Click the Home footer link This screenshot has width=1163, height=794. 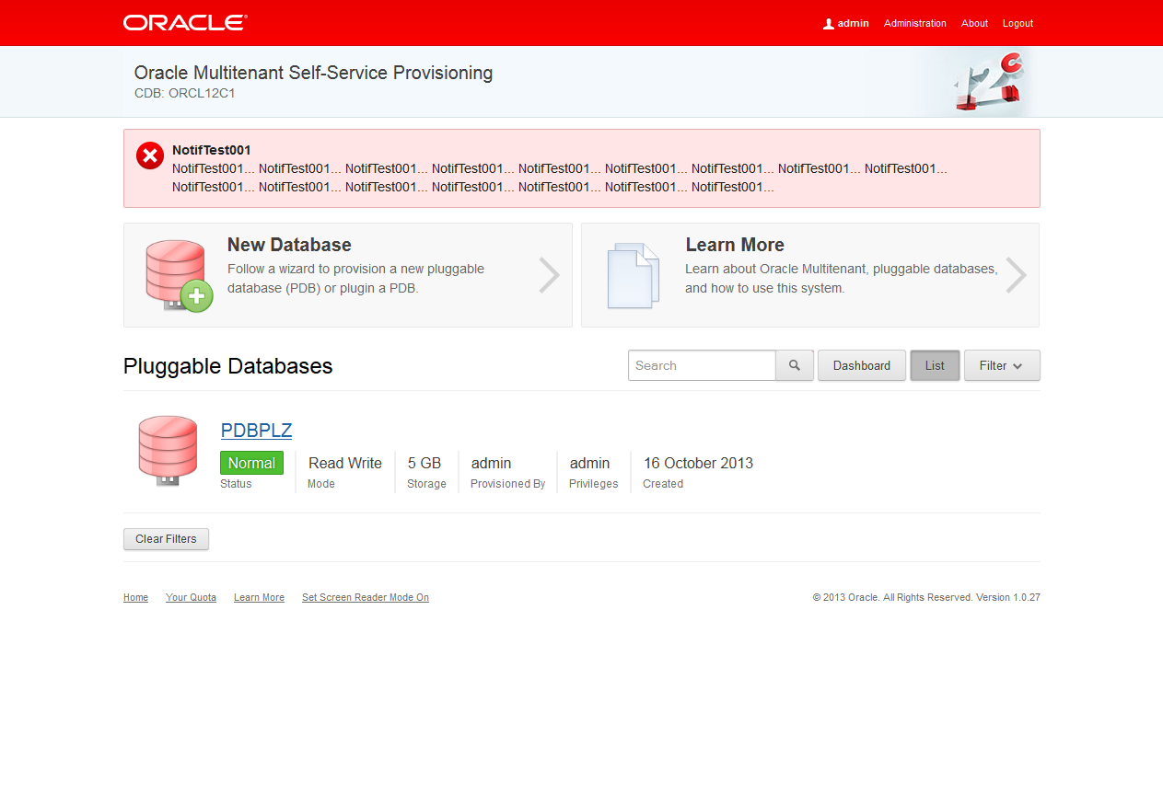(135, 598)
